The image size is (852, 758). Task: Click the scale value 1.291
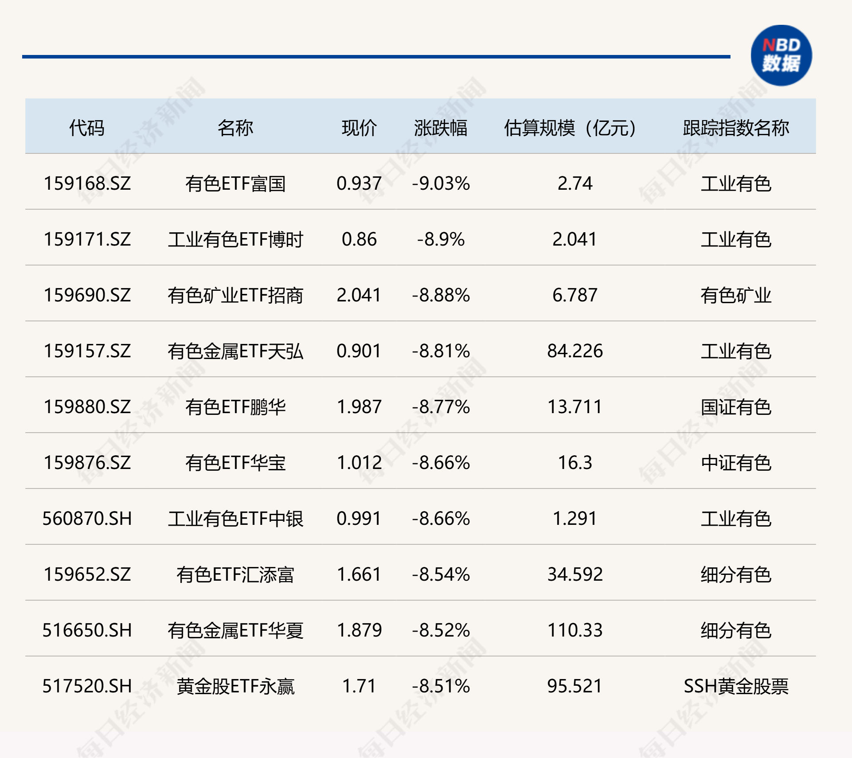click(575, 519)
